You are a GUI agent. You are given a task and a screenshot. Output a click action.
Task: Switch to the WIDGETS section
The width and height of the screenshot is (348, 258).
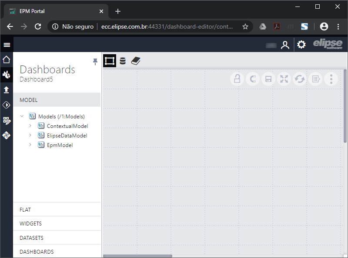tap(31, 223)
